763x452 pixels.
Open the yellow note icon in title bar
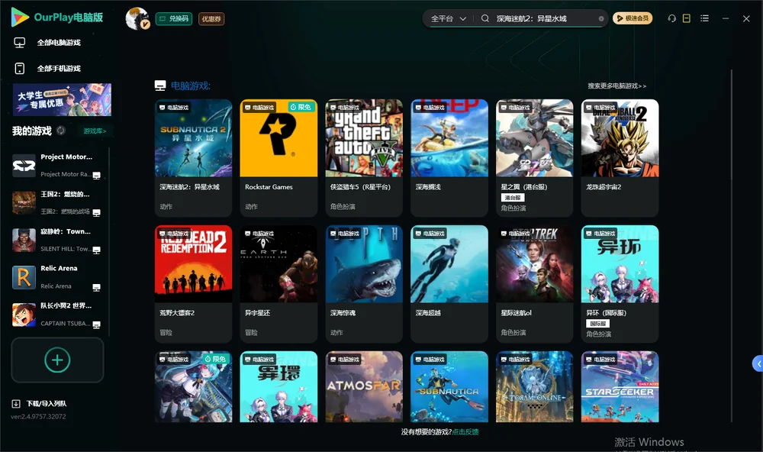click(x=686, y=18)
